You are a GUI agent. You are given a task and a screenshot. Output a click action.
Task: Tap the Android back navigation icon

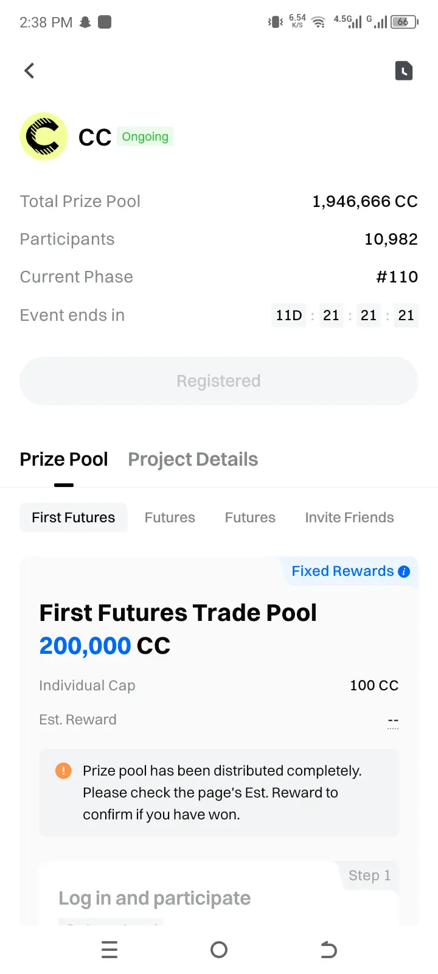tap(328, 950)
